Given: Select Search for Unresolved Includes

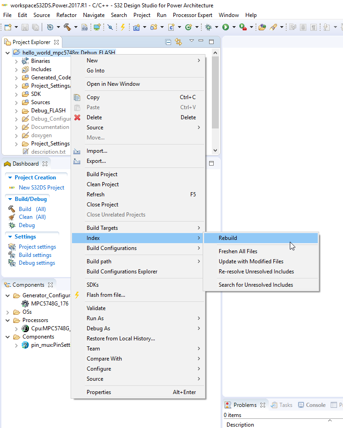Looking at the screenshot, I should [x=261, y=285].
